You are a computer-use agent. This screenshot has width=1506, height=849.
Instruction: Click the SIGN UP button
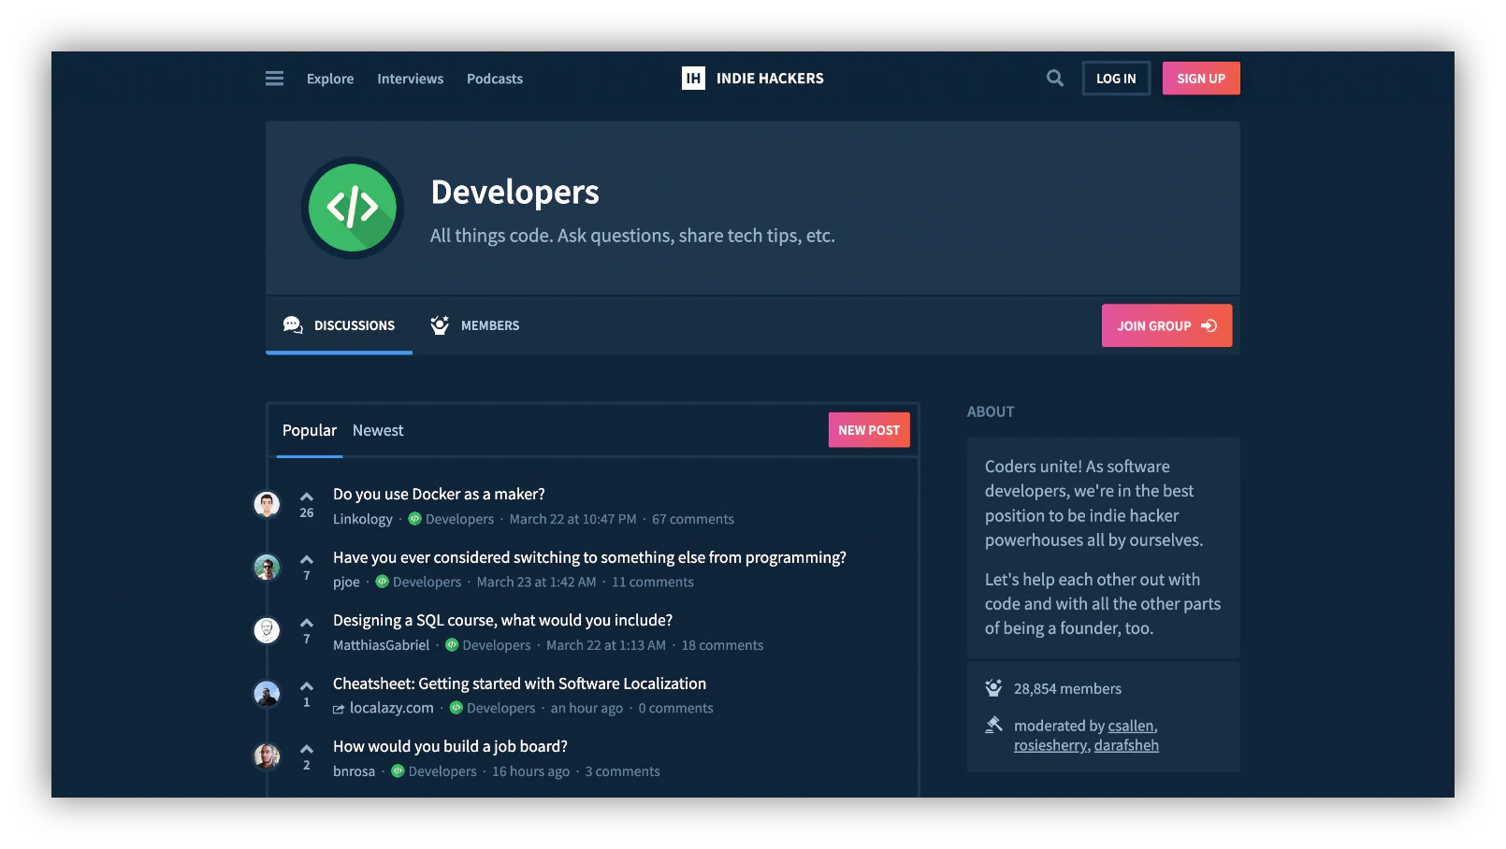(x=1201, y=79)
